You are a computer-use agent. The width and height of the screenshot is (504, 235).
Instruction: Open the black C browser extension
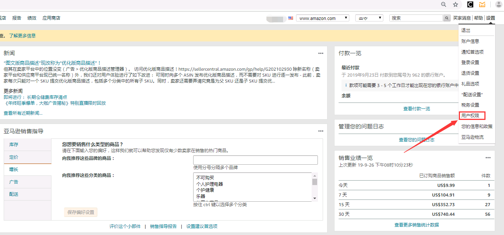coord(470,4)
